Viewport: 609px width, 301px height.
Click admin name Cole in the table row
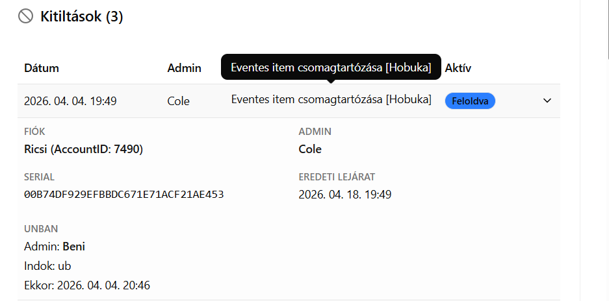pos(178,101)
